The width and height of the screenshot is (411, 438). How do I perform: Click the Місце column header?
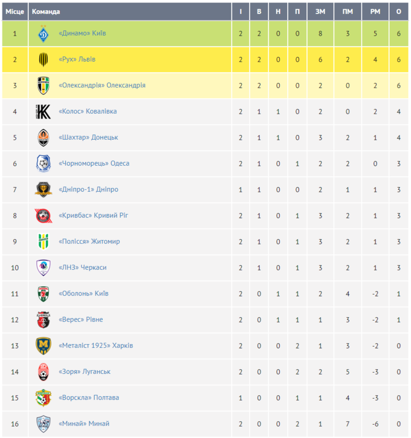[x=15, y=11]
